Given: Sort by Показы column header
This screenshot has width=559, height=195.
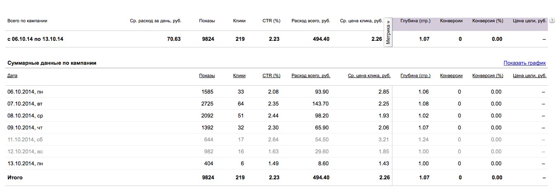Looking at the screenshot, I should 207,76.
